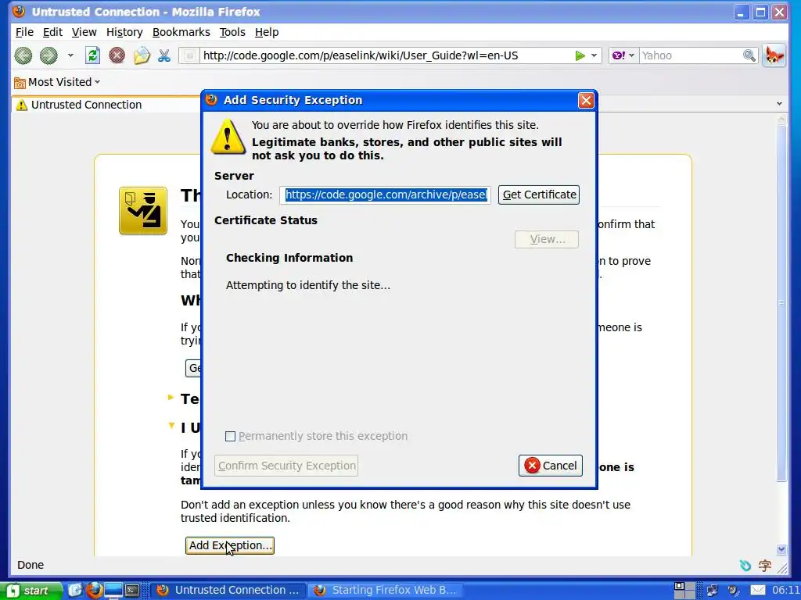This screenshot has width=801, height=600.
Task: Open the History menu
Action: (x=124, y=32)
